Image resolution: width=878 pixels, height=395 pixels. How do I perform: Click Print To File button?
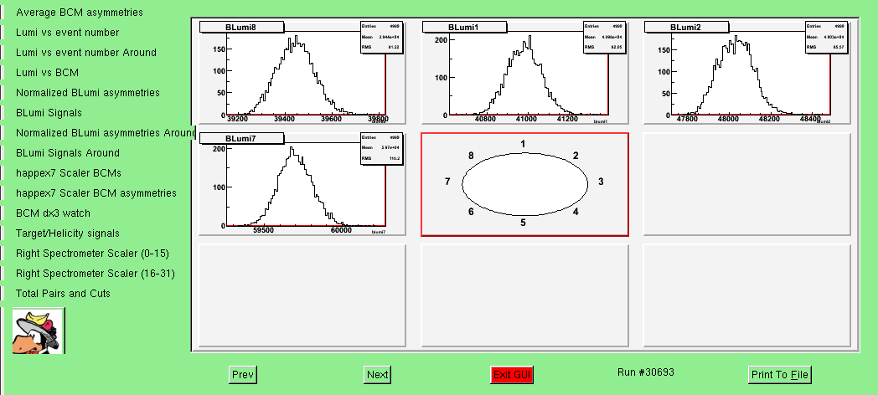point(779,375)
